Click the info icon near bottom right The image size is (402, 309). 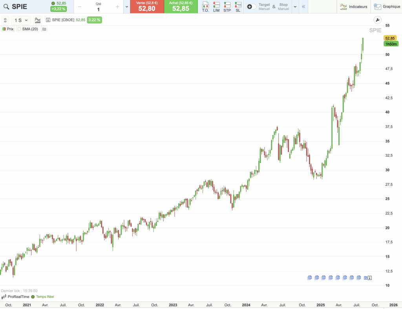[x=369, y=278]
